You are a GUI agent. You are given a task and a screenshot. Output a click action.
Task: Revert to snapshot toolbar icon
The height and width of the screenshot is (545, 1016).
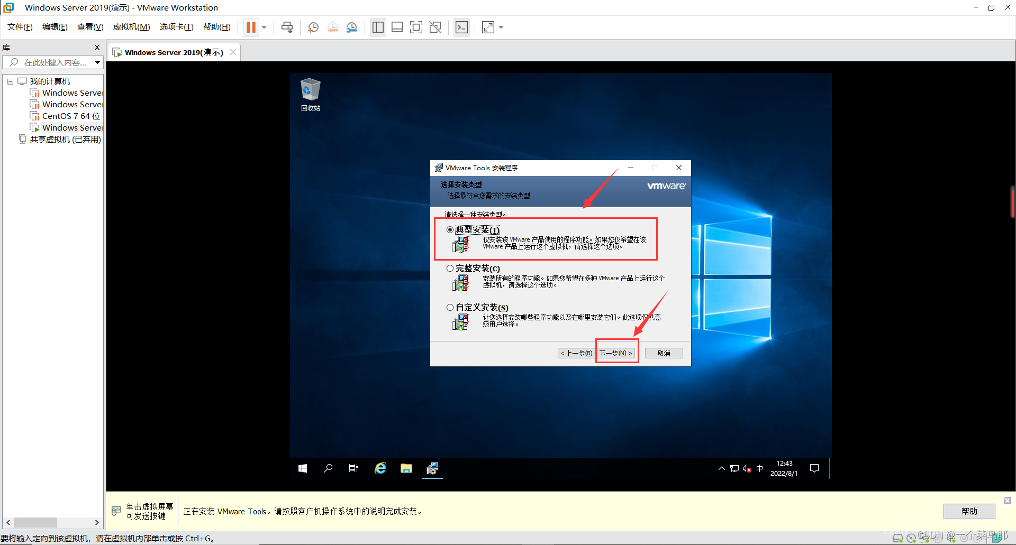point(332,27)
